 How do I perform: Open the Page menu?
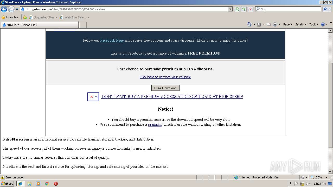coord(288,24)
